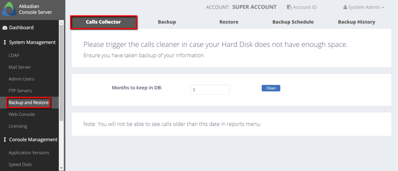Go to Mail Server settings
Image resolution: width=398 pixels, height=171 pixels.
click(20, 67)
